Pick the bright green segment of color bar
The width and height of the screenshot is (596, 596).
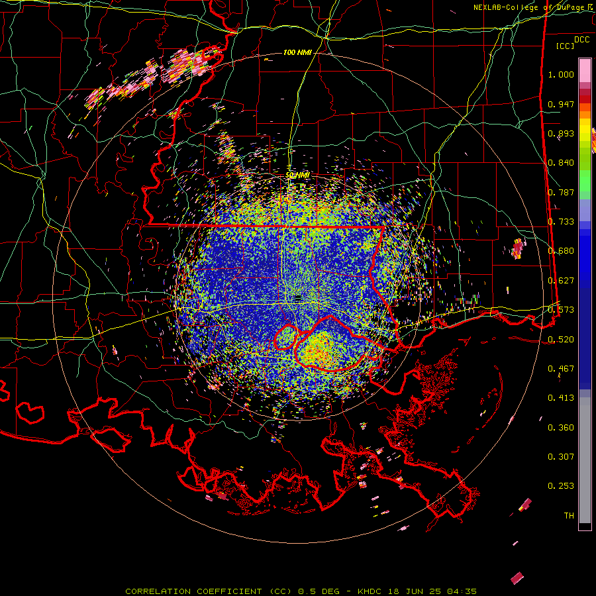pos(585,181)
